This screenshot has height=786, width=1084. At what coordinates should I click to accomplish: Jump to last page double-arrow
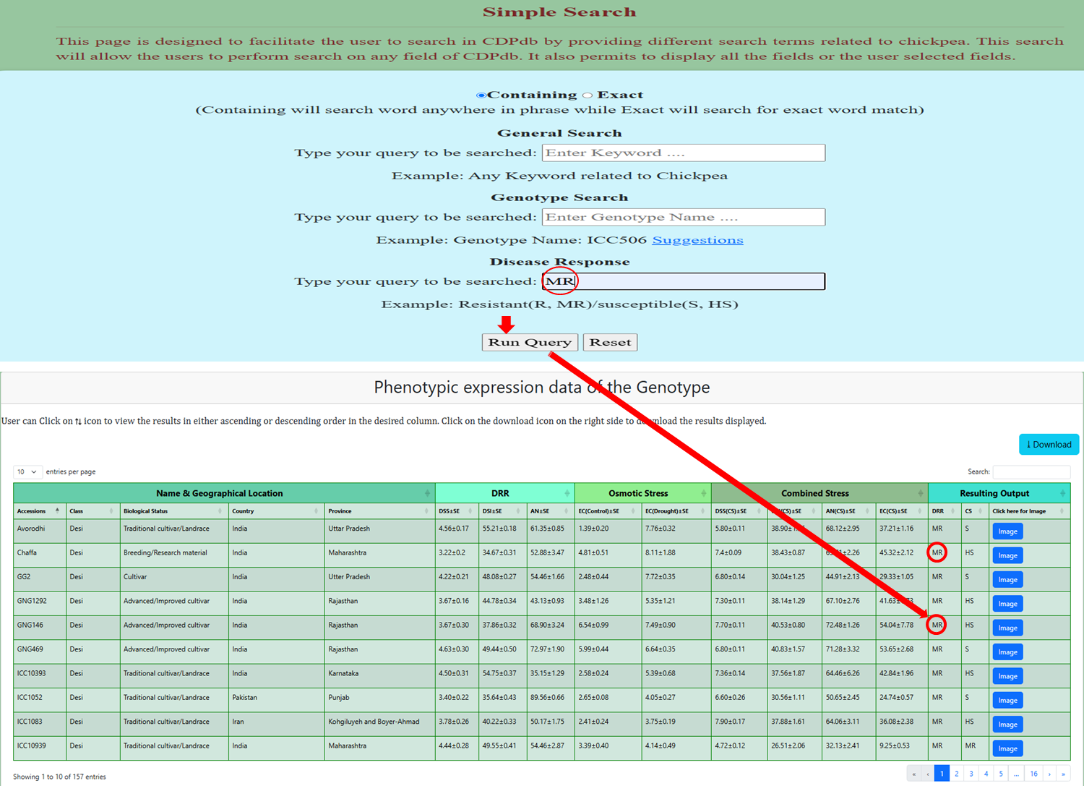[1063, 774]
